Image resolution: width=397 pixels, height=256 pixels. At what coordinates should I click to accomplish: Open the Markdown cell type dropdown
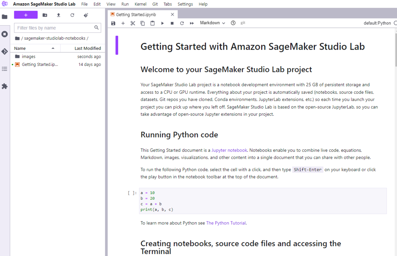pos(213,23)
